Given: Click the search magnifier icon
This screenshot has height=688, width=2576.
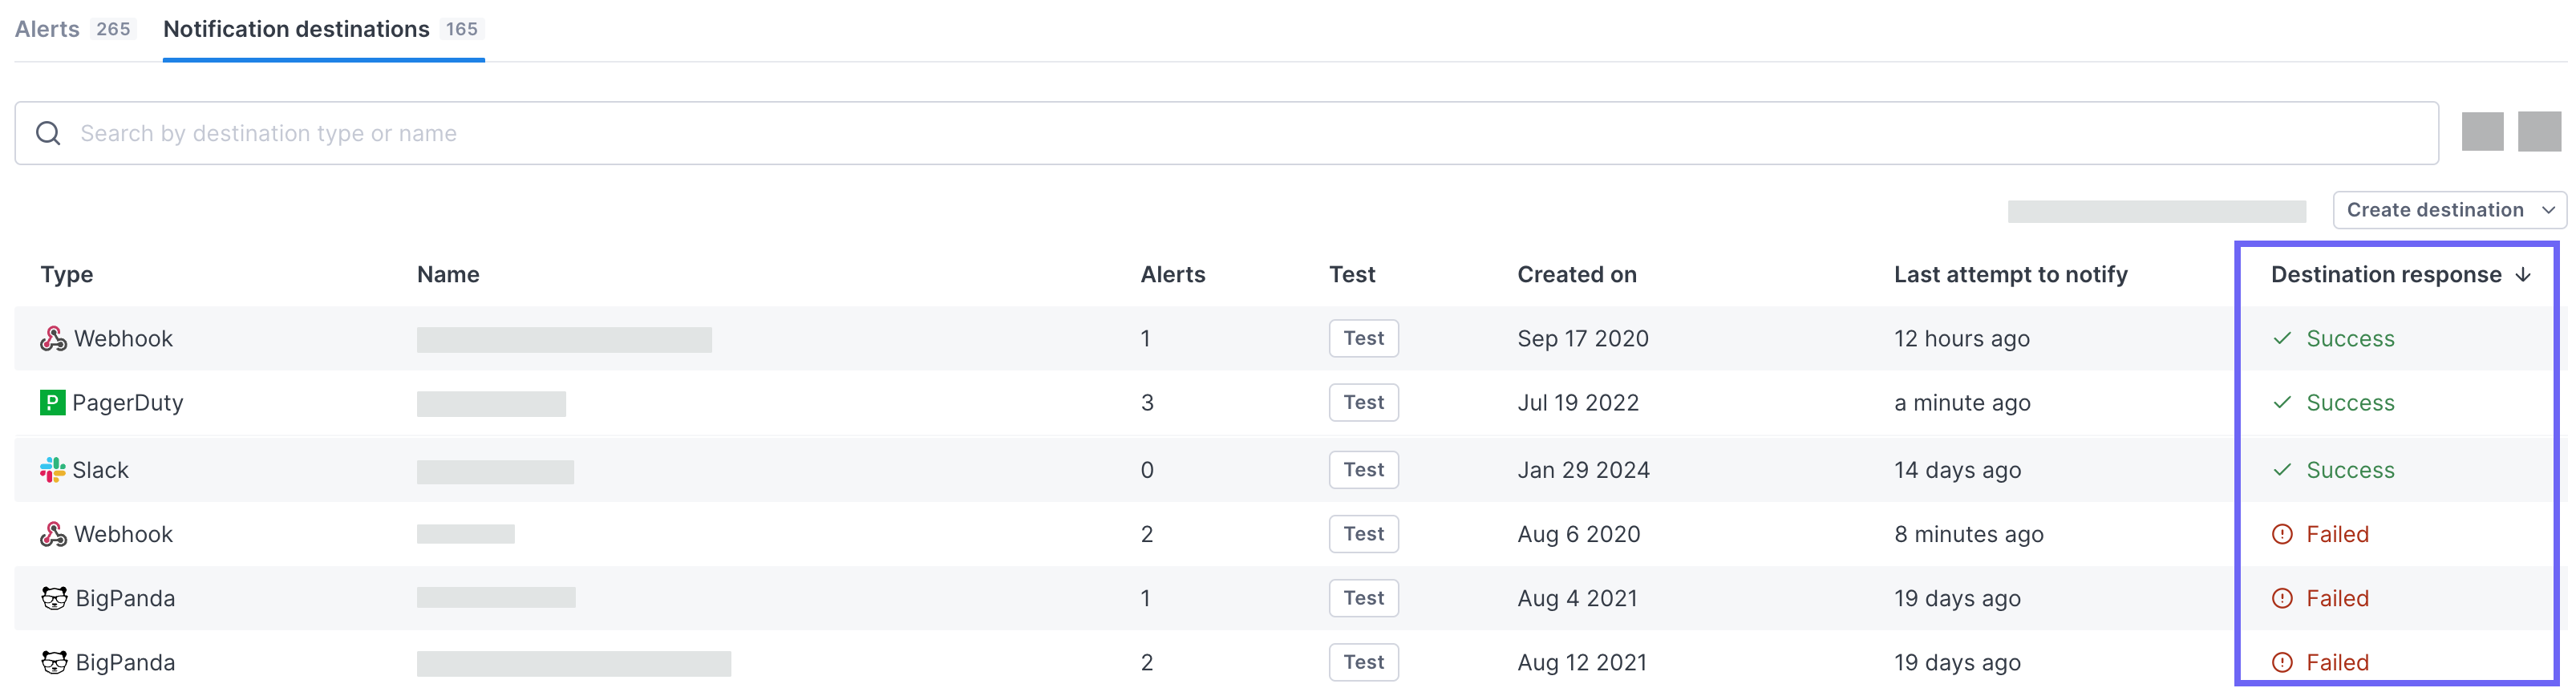Looking at the screenshot, I should pyautogui.click(x=48, y=133).
